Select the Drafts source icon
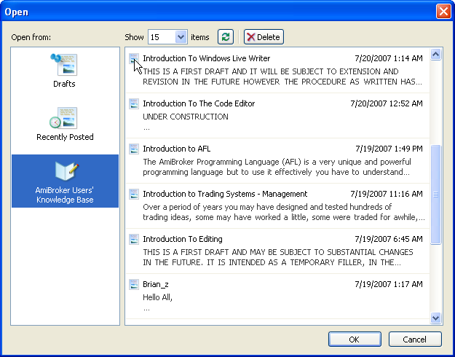Viewport: 455px width, 357px height. [64, 66]
